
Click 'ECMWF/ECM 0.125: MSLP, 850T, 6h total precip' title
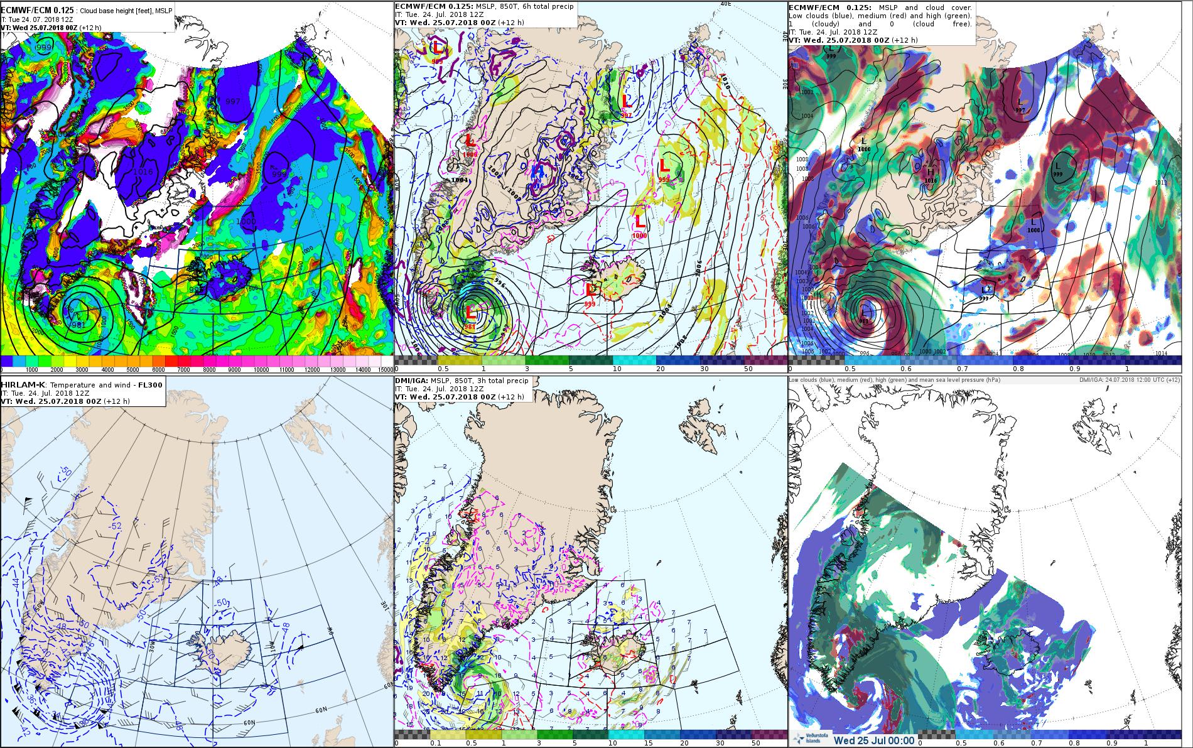click(484, 6)
